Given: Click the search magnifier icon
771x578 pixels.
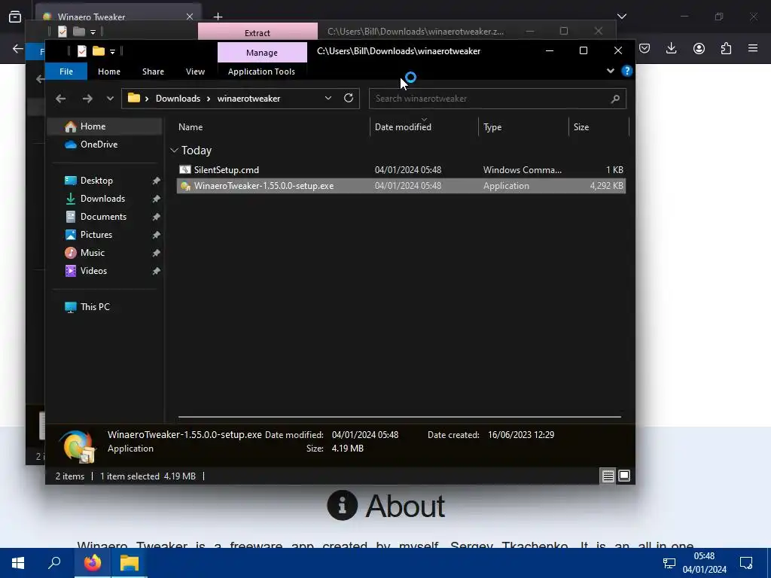Looking at the screenshot, I should click(x=615, y=99).
